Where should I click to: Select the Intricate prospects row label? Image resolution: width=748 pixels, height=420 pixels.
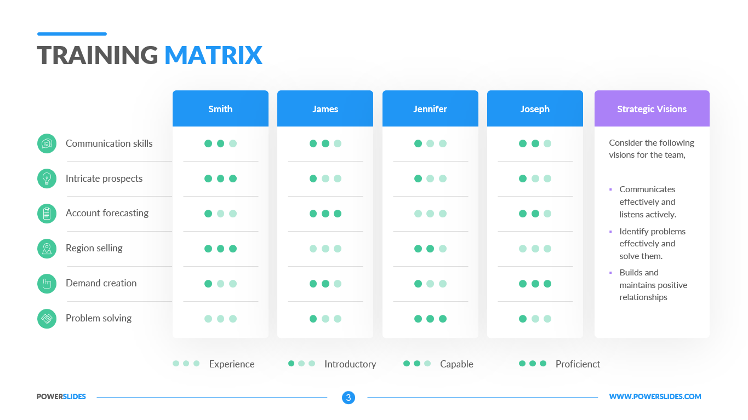[x=104, y=179]
